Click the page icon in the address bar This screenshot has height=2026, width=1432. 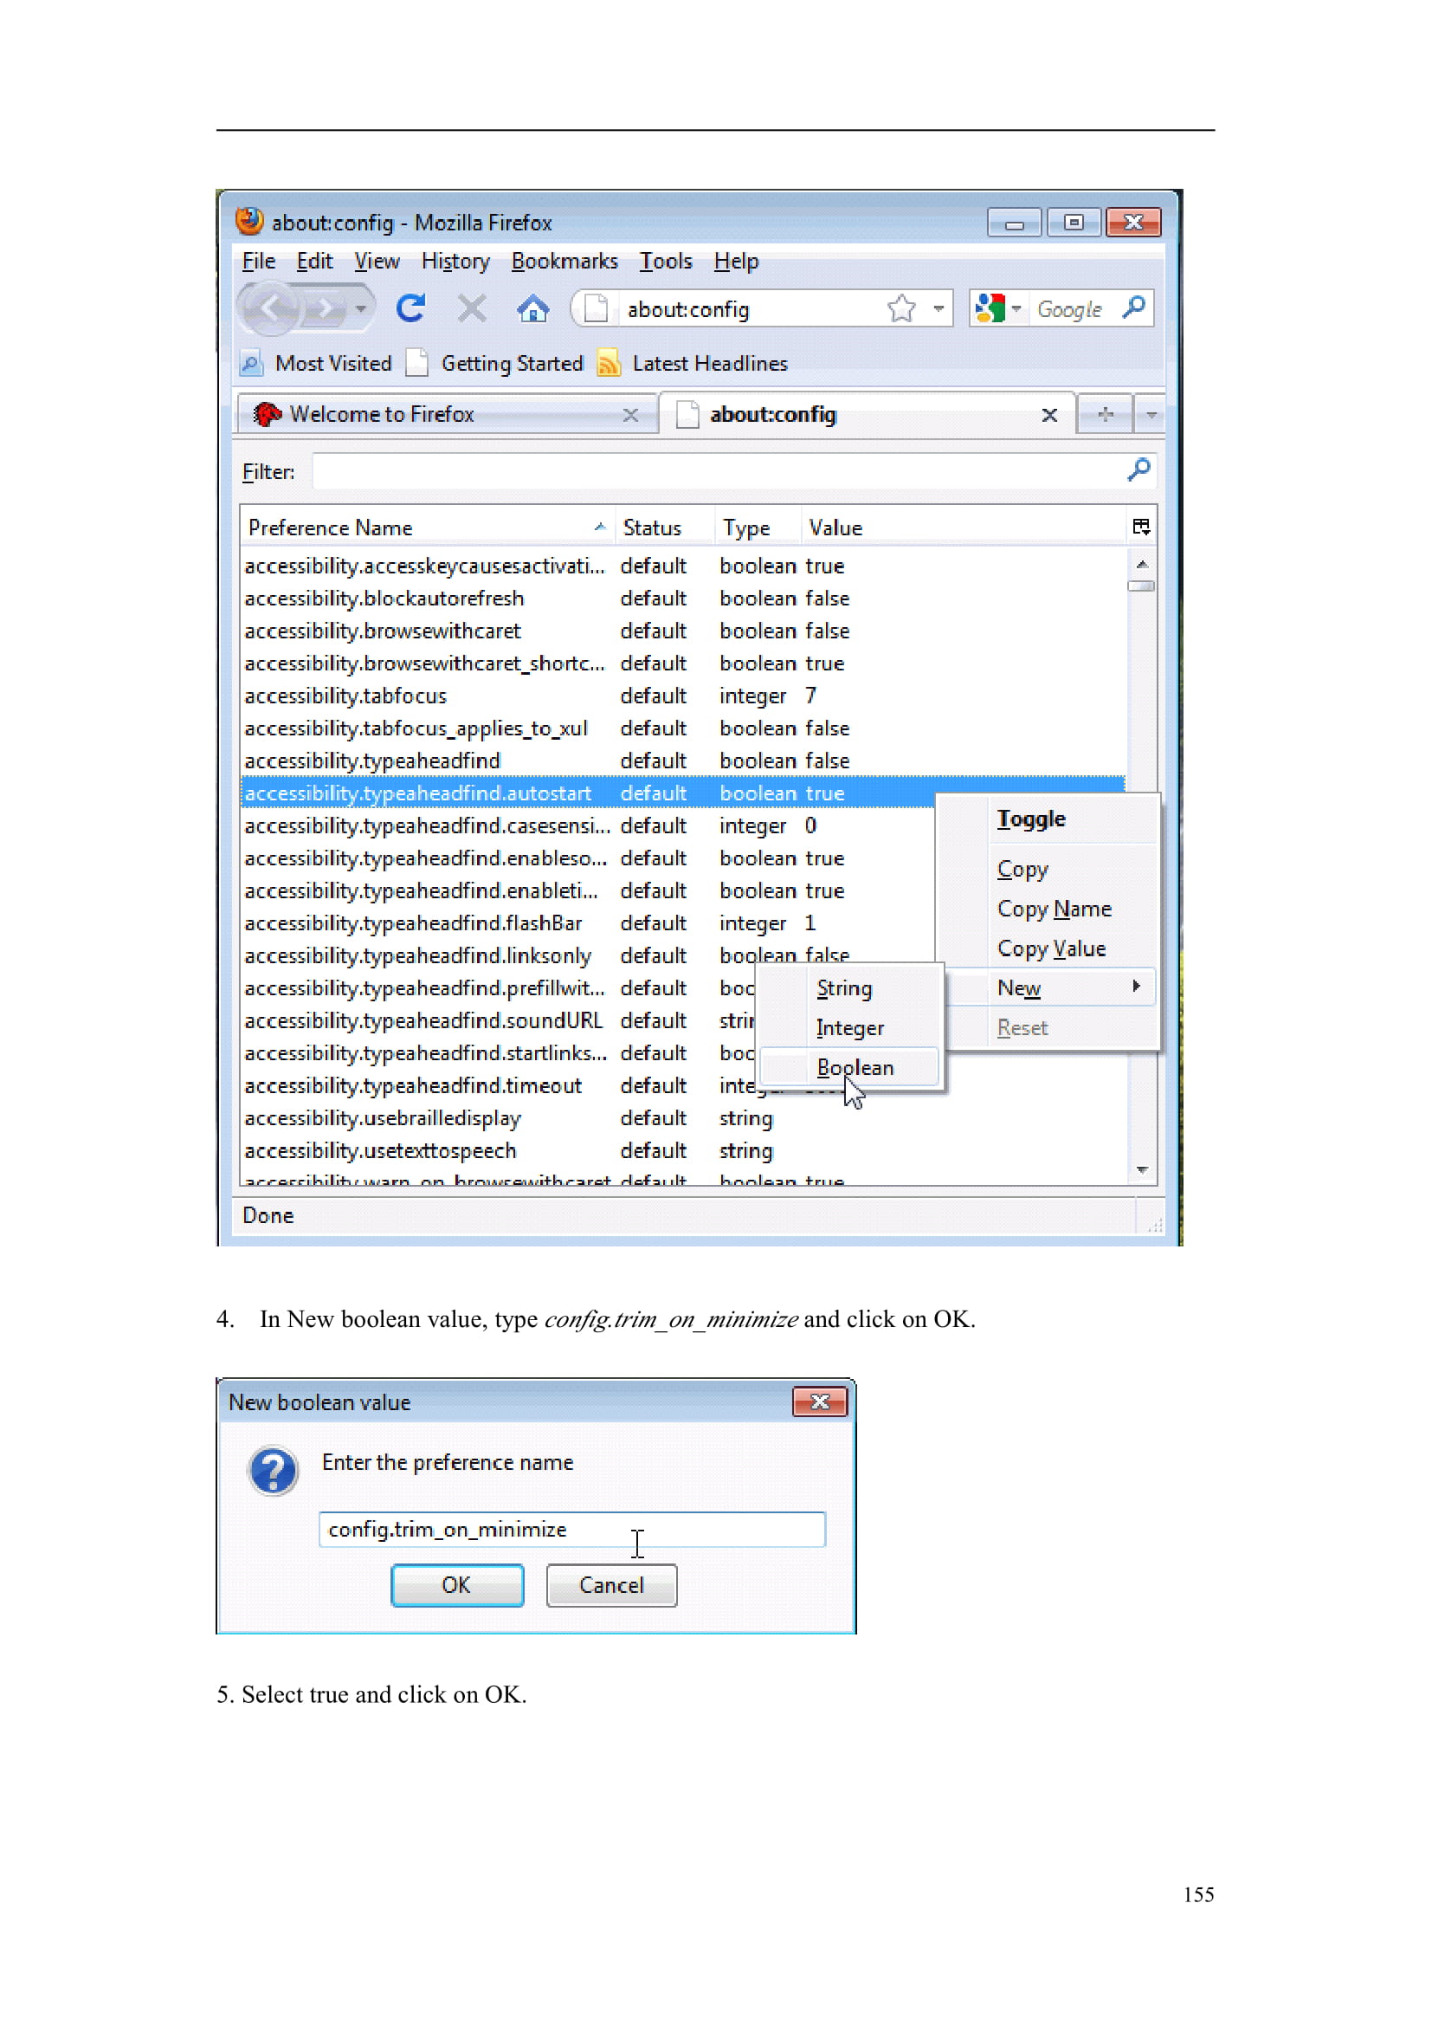point(596,308)
